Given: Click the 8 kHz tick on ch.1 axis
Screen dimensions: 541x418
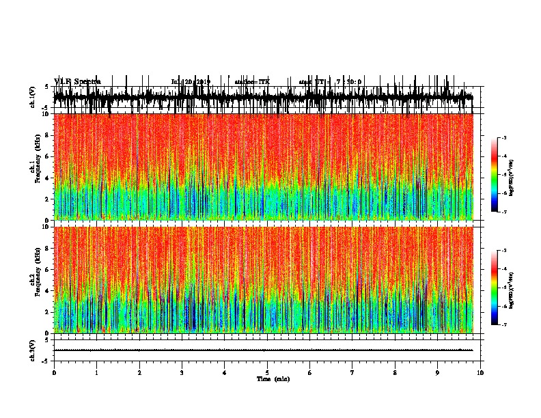Looking at the screenshot, I should (47, 135).
